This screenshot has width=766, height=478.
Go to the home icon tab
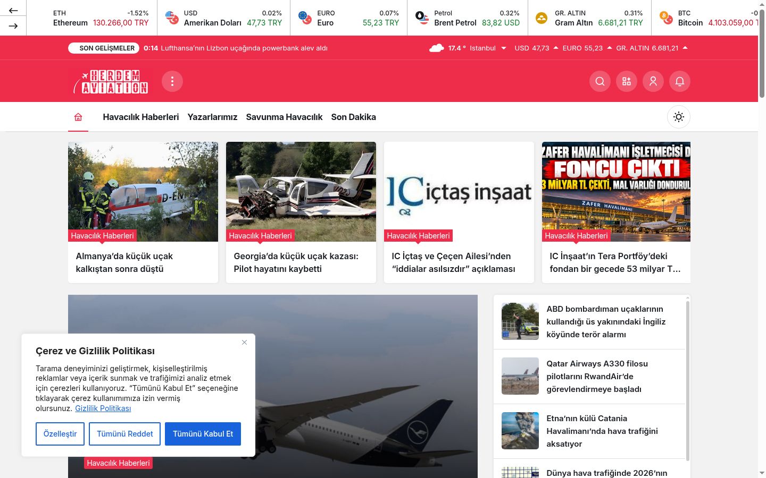click(78, 117)
